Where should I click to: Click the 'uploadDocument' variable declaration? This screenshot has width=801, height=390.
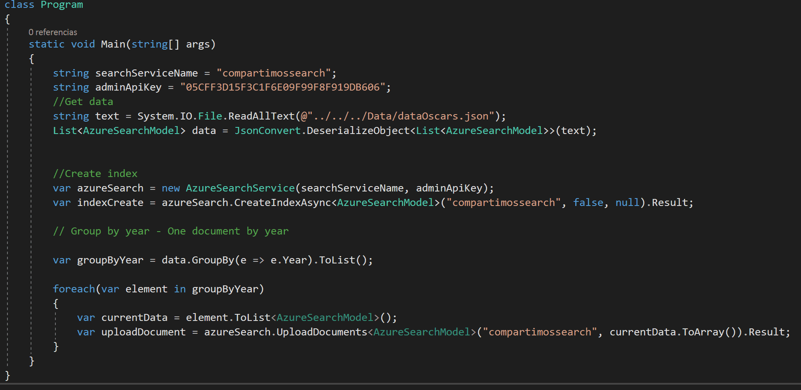[x=143, y=332]
